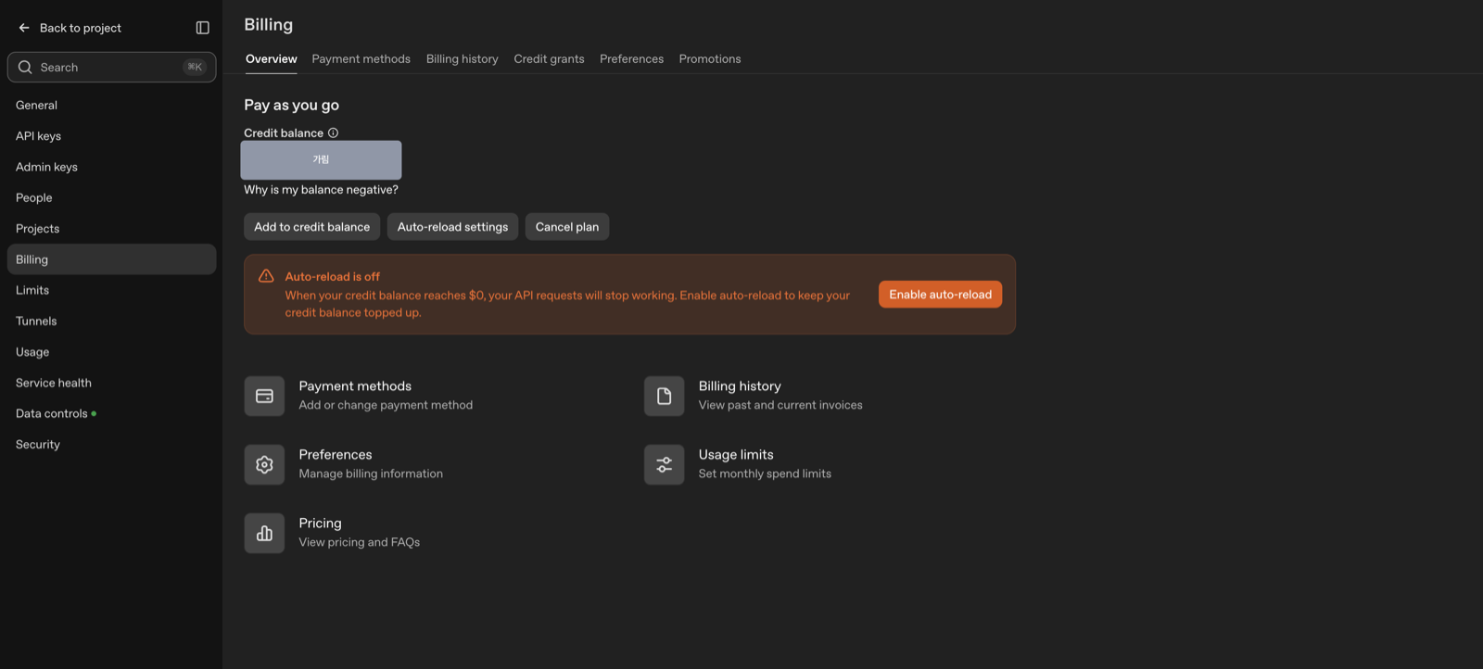Select the Preferences tab
Screen dimensions: 1483x669
coord(631,58)
